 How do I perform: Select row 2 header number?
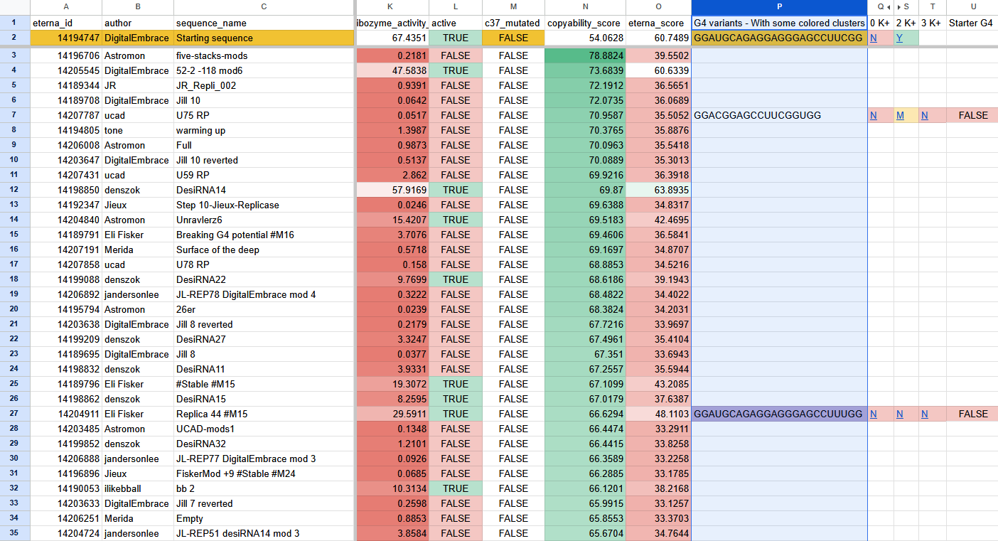coord(14,38)
